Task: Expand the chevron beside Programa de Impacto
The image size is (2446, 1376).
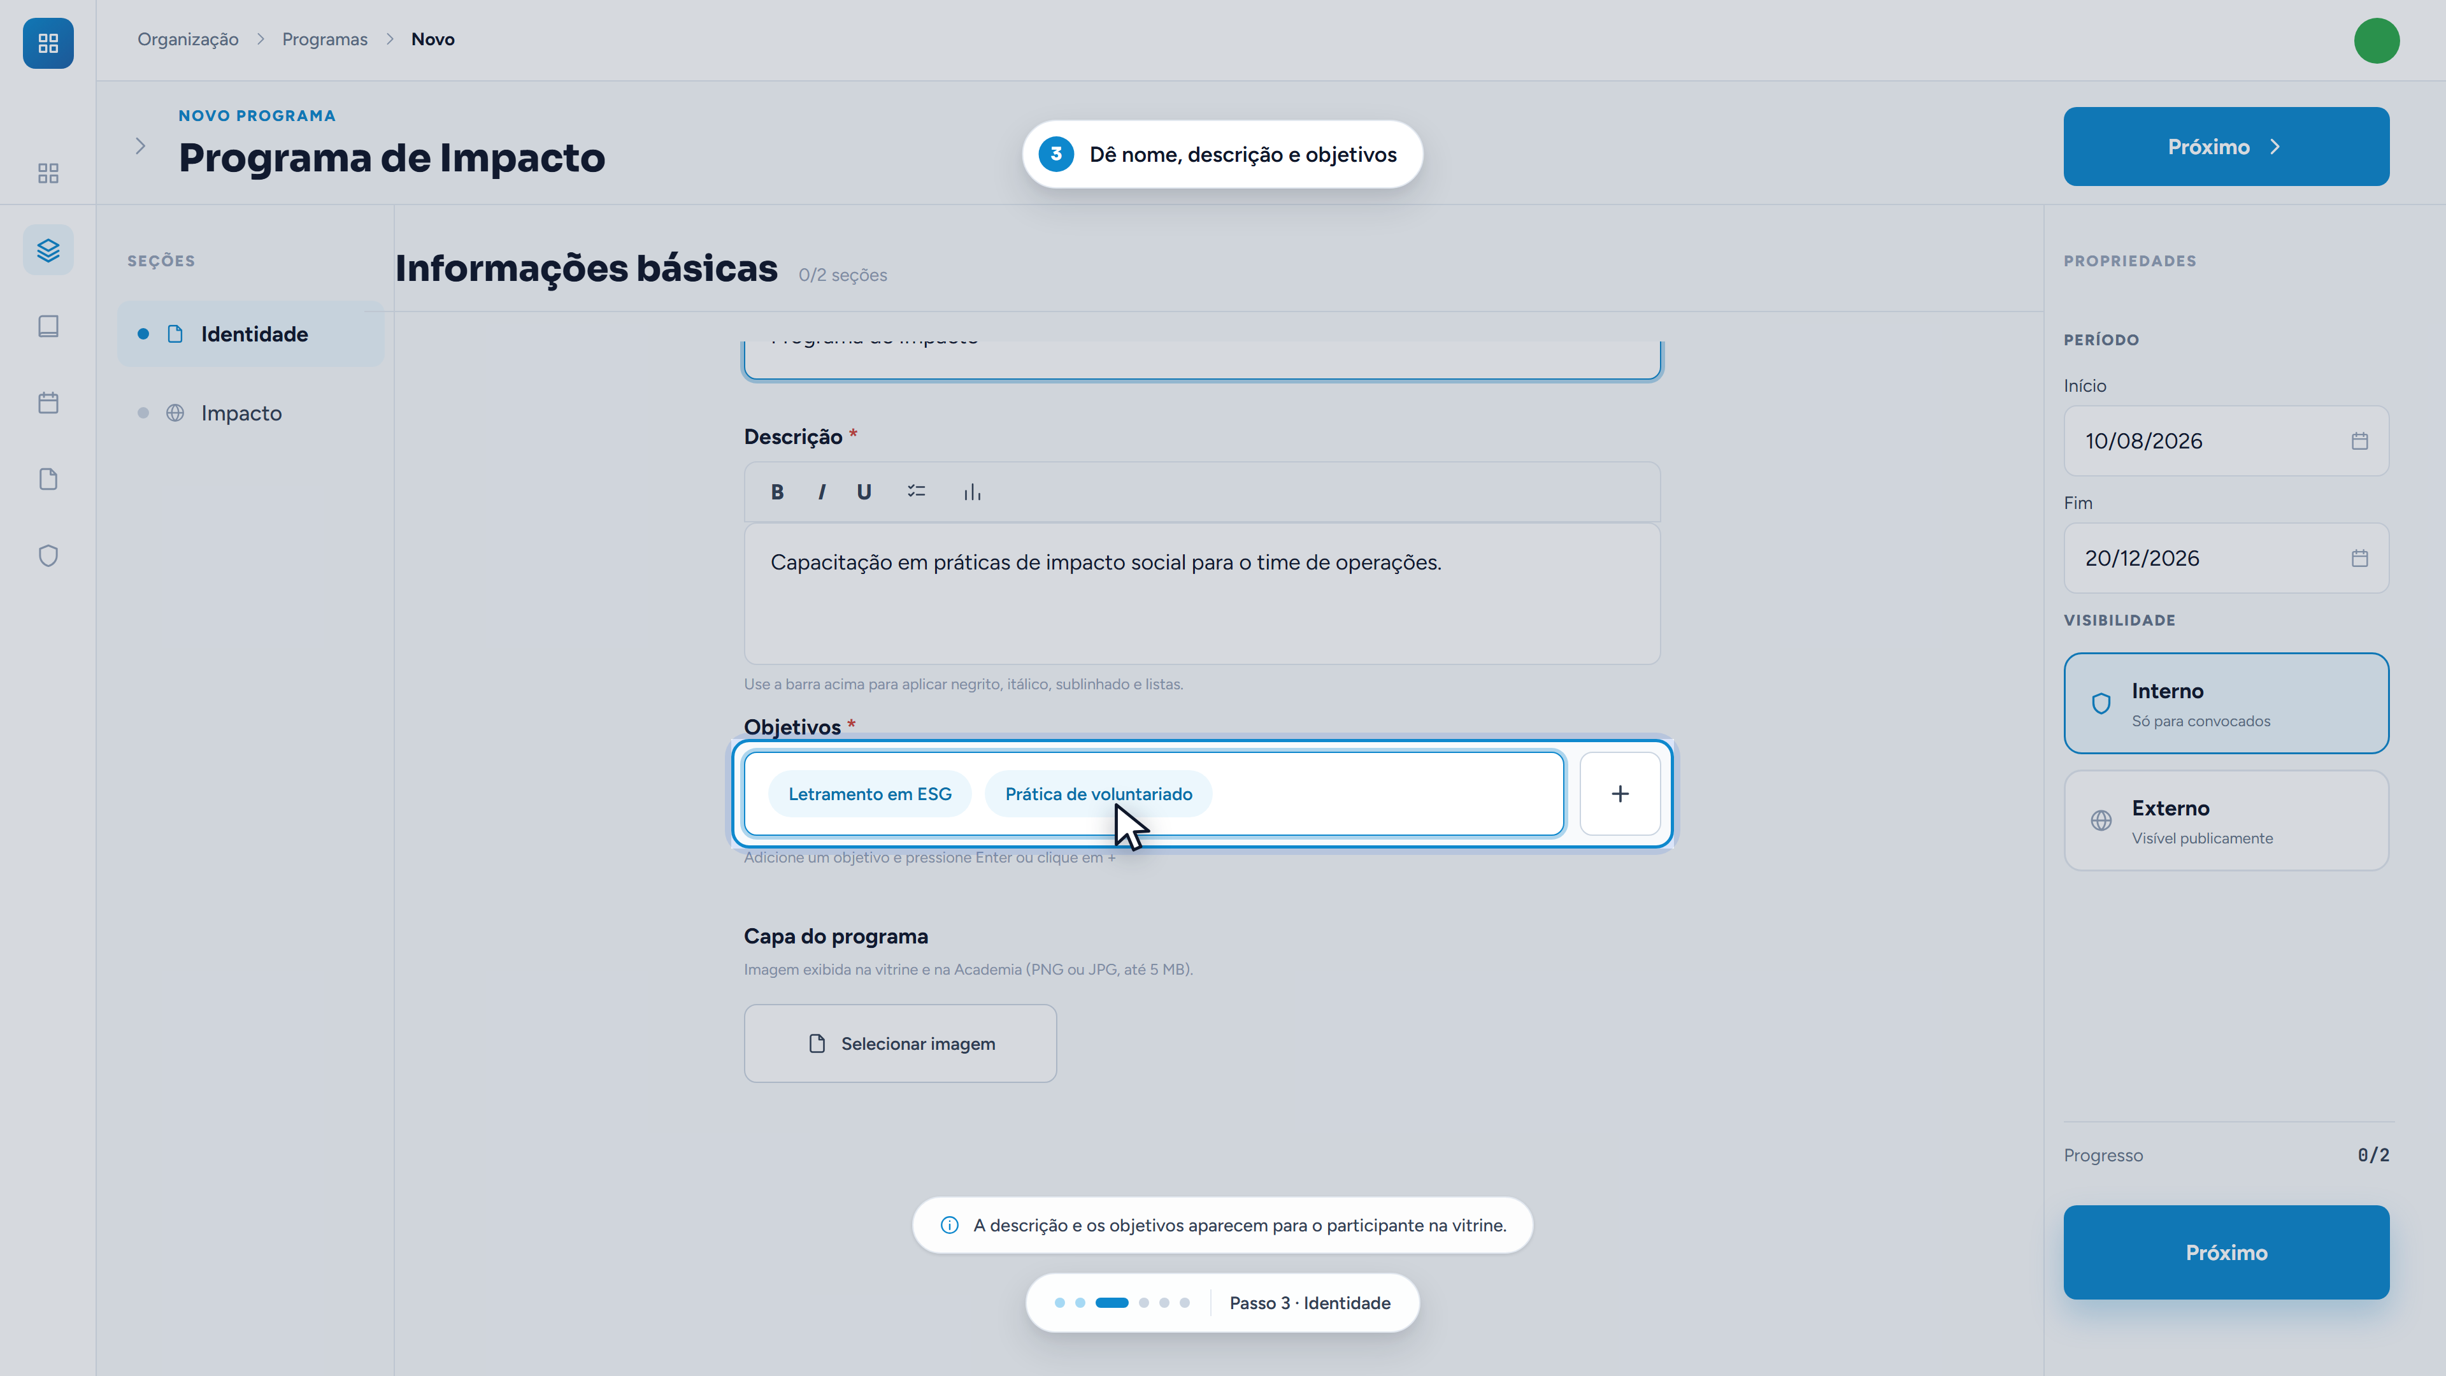Action: 141,145
